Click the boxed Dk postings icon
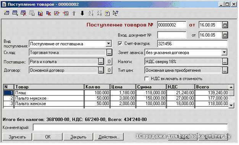239x145 pixels. coord(40,13)
